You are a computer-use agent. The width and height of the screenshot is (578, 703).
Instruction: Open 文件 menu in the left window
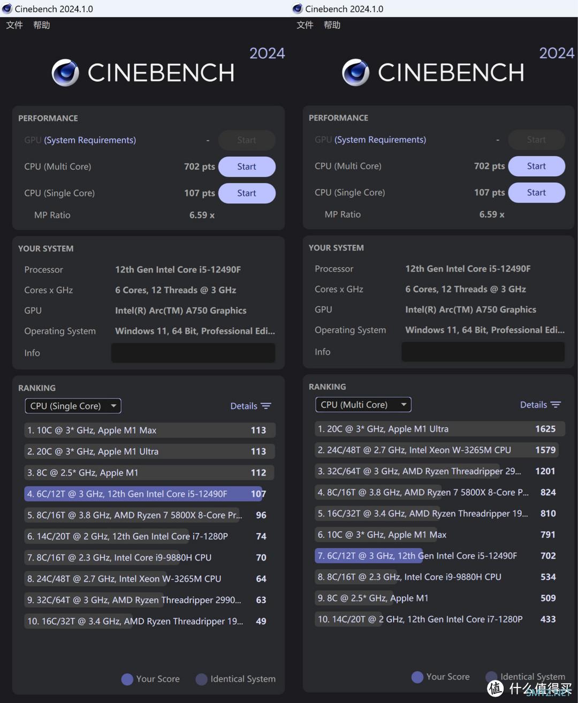click(x=14, y=25)
